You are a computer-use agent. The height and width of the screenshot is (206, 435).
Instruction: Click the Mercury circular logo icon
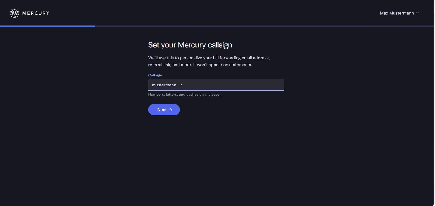click(14, 13)
